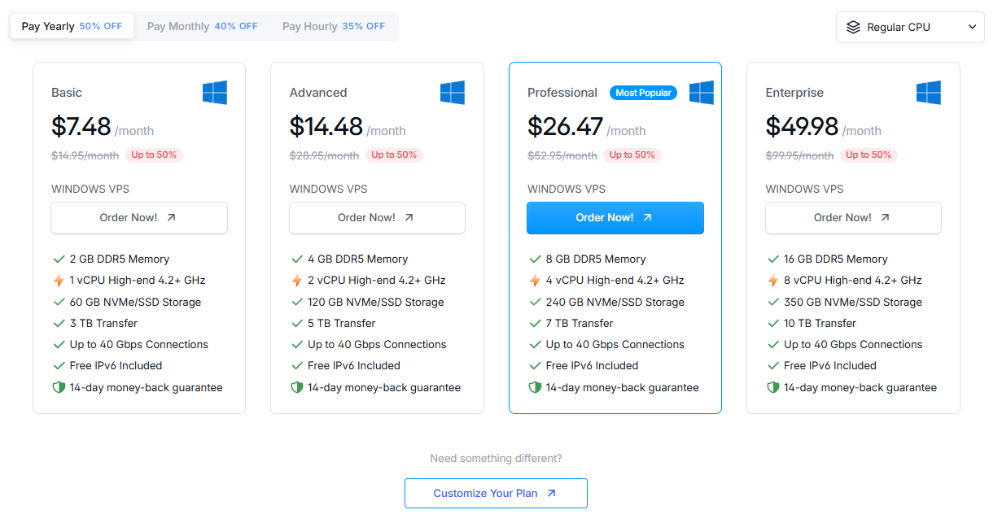Select Pay Hourly billing option

(x=333, y=26)
